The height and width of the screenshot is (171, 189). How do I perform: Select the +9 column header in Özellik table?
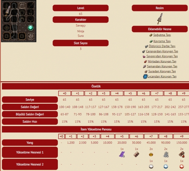click(183, 93)
